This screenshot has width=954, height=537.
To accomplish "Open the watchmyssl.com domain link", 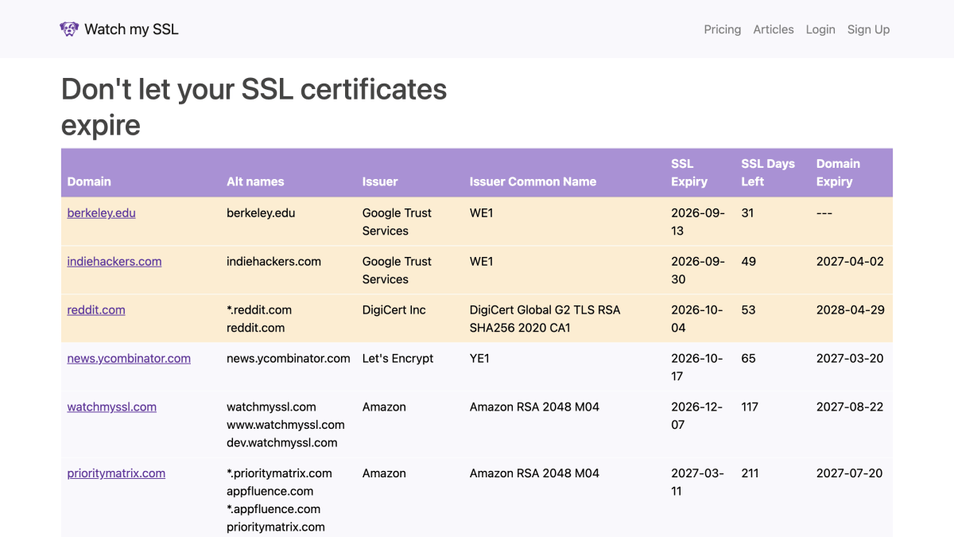I will pos(111,407).
